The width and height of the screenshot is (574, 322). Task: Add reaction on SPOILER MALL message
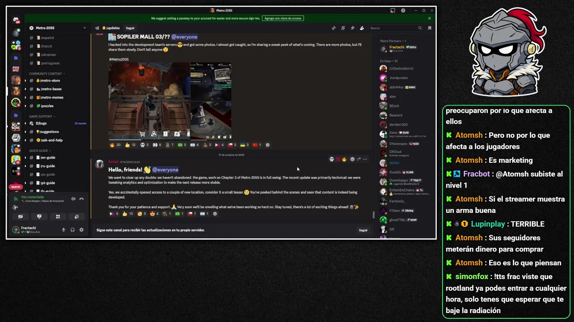pyautogui.click(x=268, y=145)
